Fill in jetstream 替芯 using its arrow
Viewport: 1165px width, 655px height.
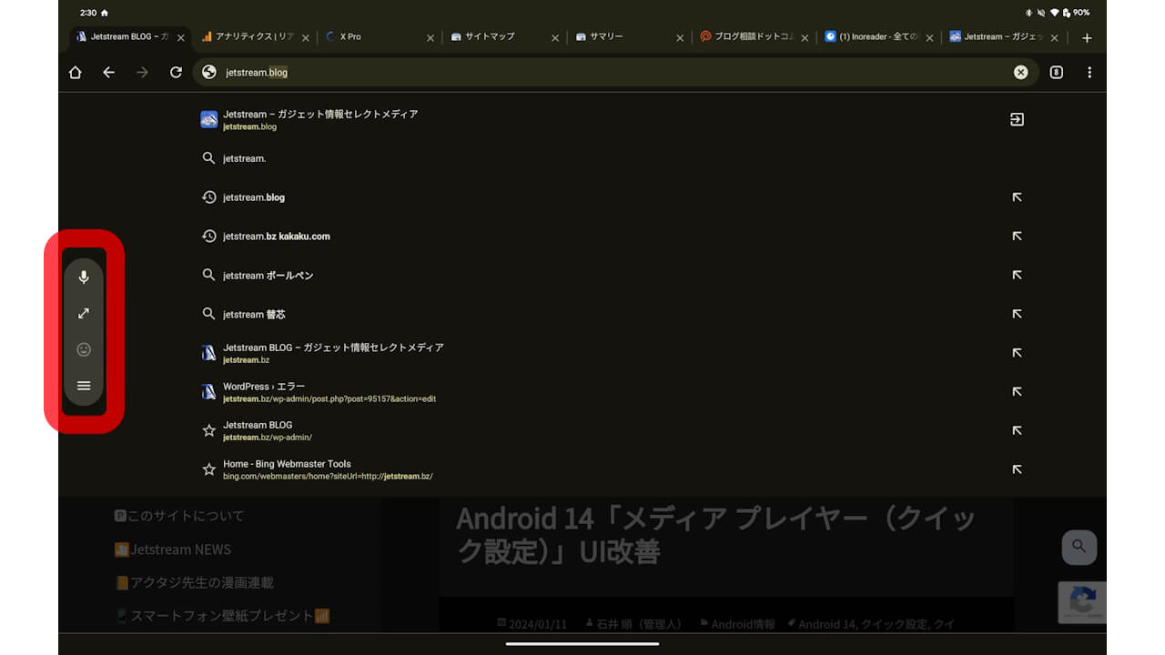coord(1017,314)
